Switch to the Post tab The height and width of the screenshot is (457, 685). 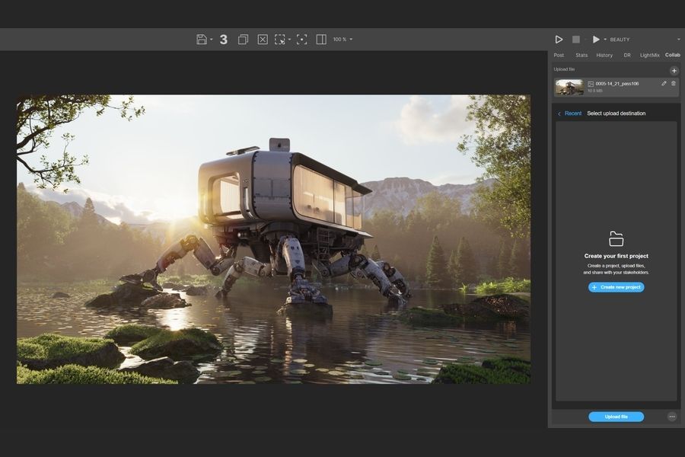(559, 55)
